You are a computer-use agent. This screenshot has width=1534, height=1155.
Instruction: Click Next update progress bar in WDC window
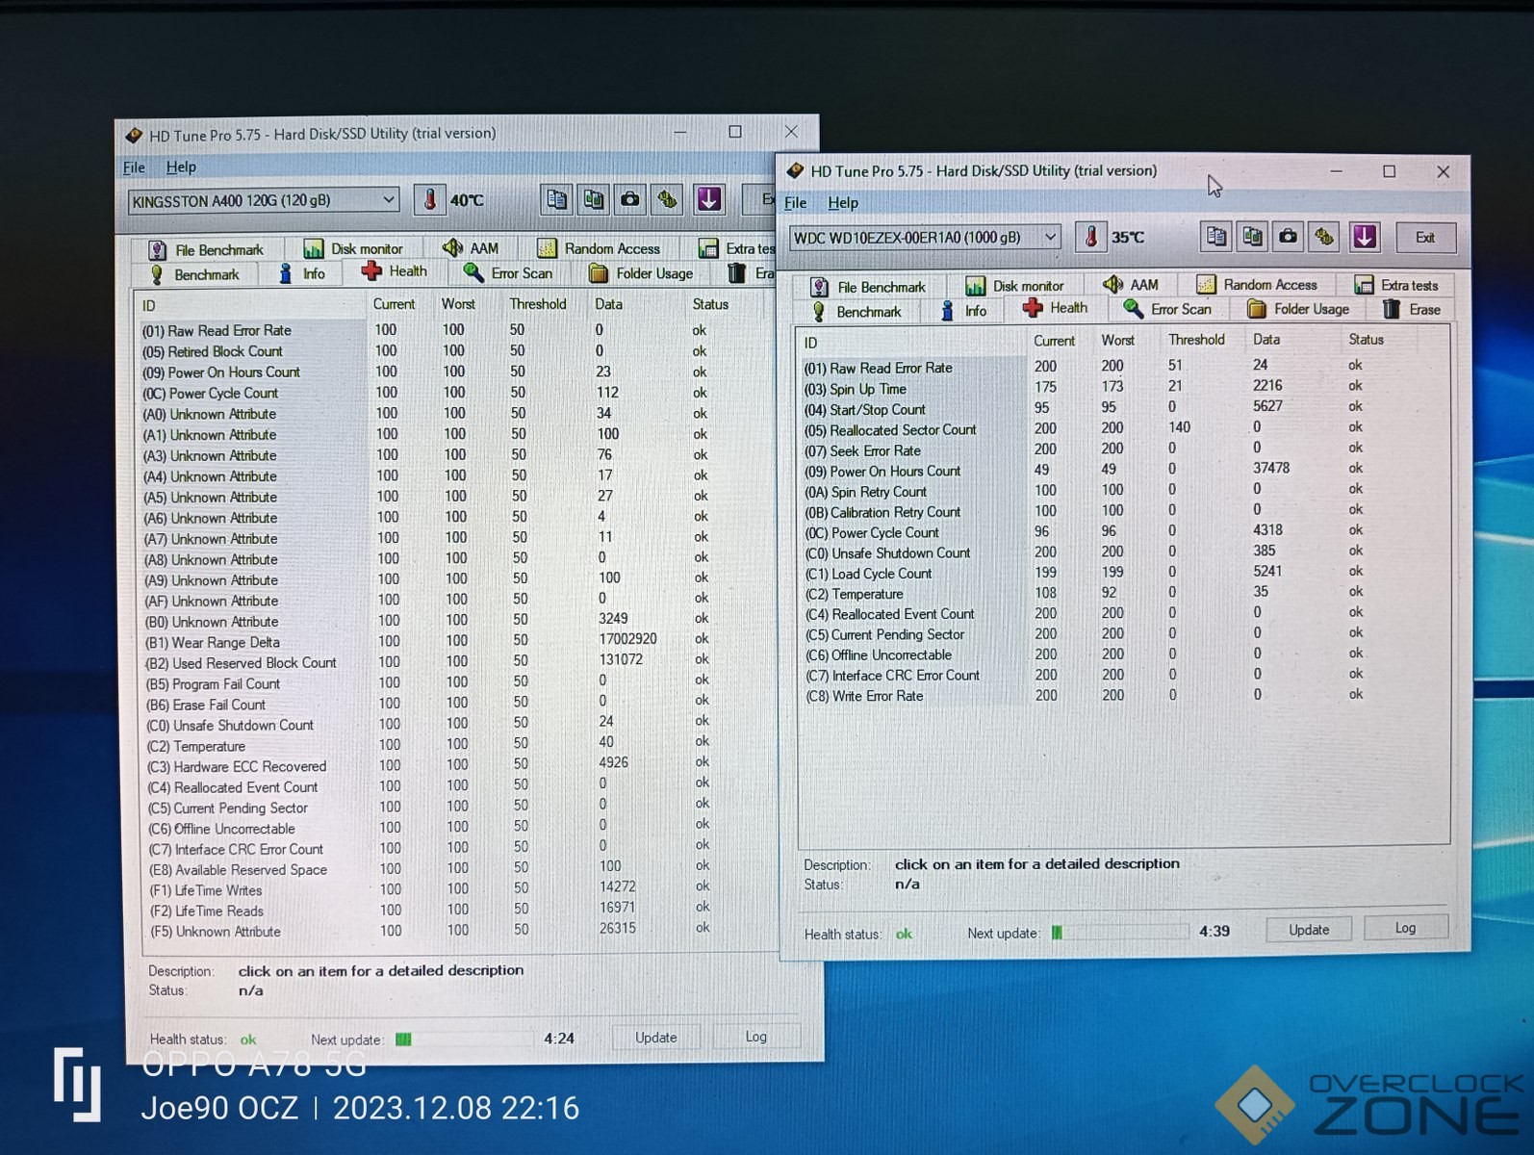click(x=1120, y=932)
